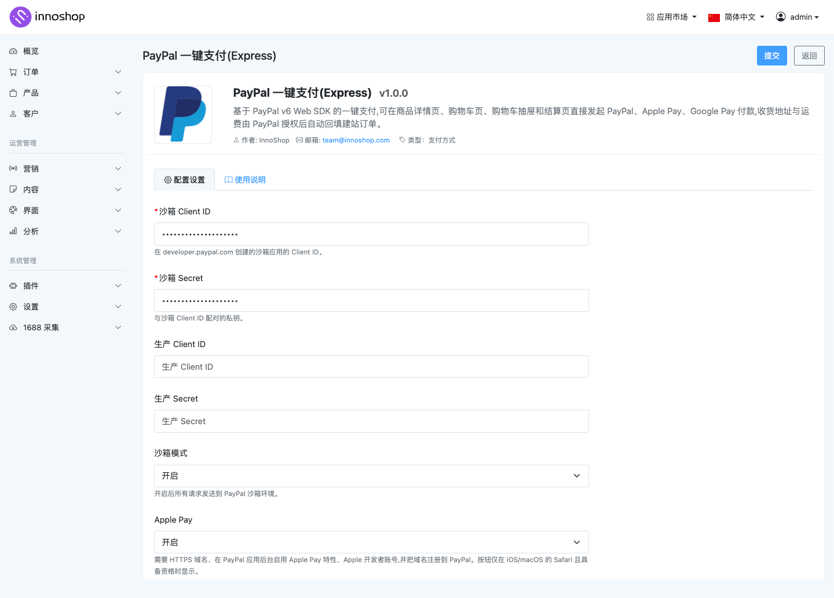Screen dimensions: 834x598
Task: Click the 产品 bag icon
Action: (x=13, y=93)
